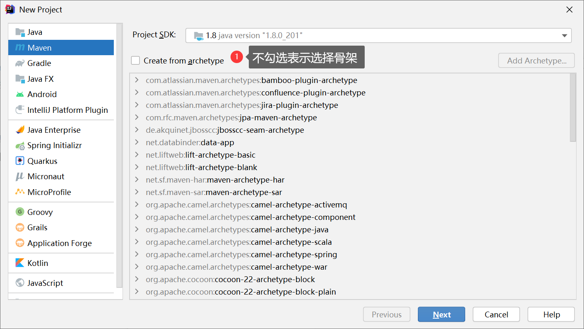Click the Previous button
Image resolution: width=584 pixels, height=329 pixels.
click(387, 314)
